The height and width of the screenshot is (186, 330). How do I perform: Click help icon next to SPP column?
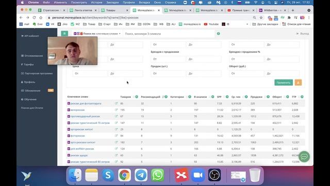(227, 97)
